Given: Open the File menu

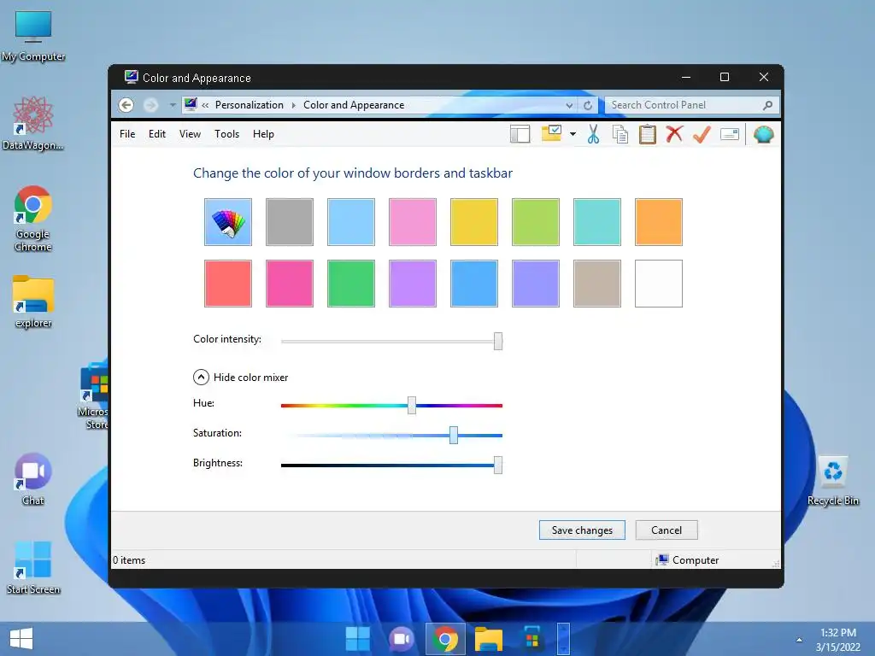Looking at the screenshot, I should pyautogui.click(x=127, y=134).
